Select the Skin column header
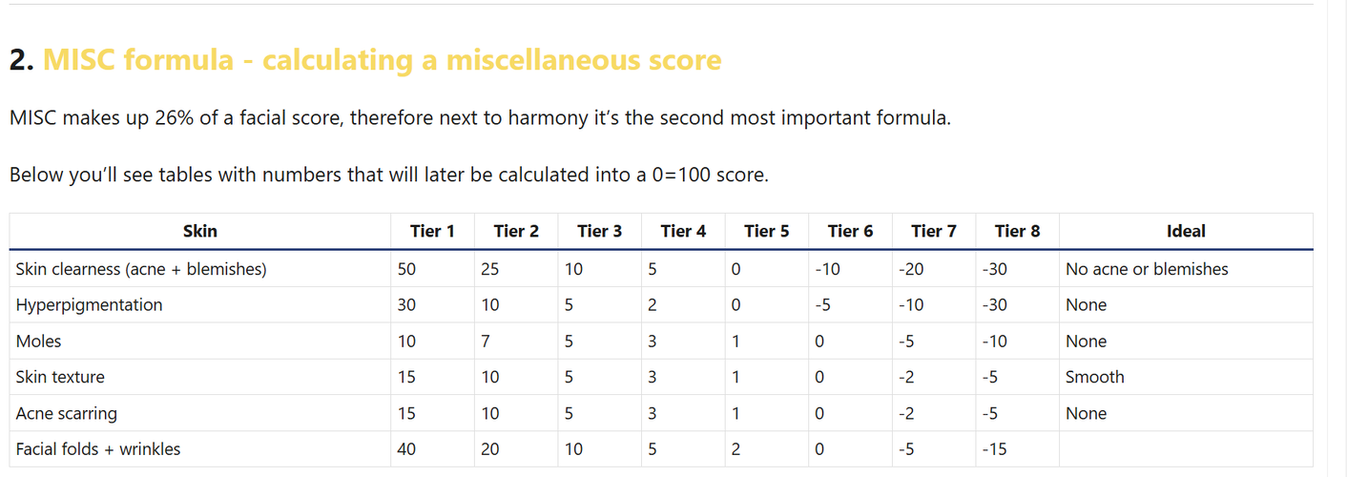Image resolution: width=1347 pixels, height=477 pixels. point(200,231)
